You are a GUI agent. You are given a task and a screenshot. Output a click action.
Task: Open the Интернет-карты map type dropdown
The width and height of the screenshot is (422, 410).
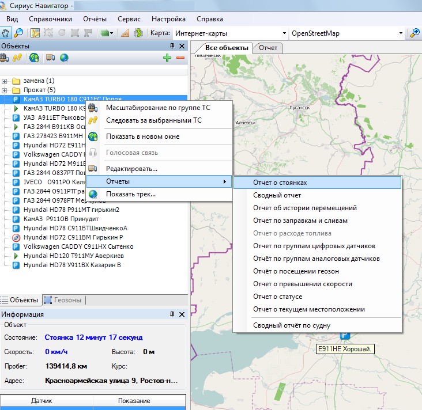tap(284, 33)
